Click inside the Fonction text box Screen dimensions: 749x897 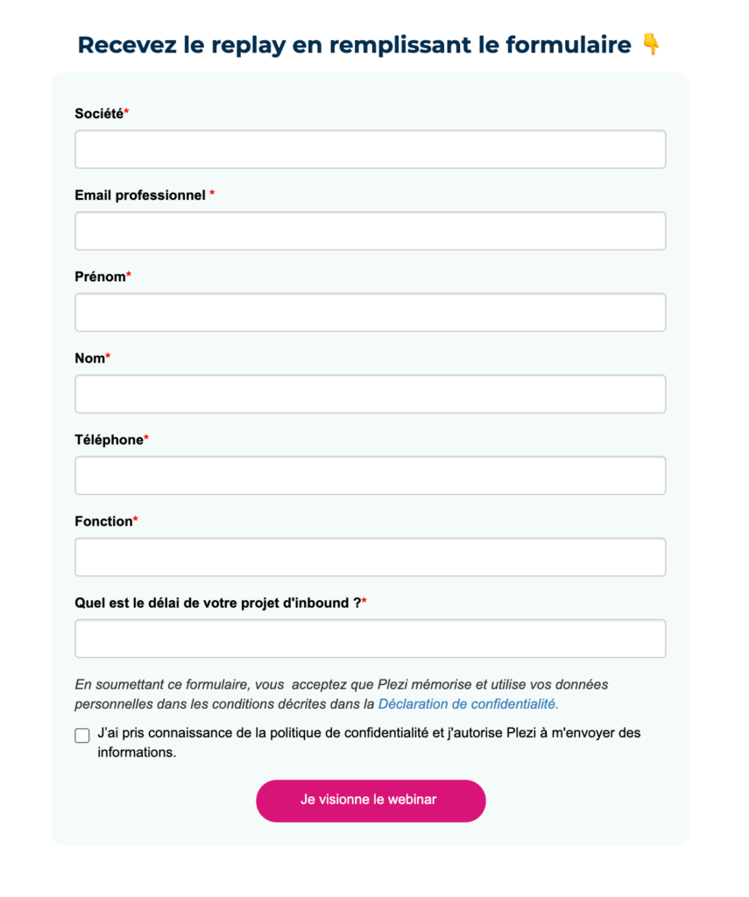tap(370, 556)
